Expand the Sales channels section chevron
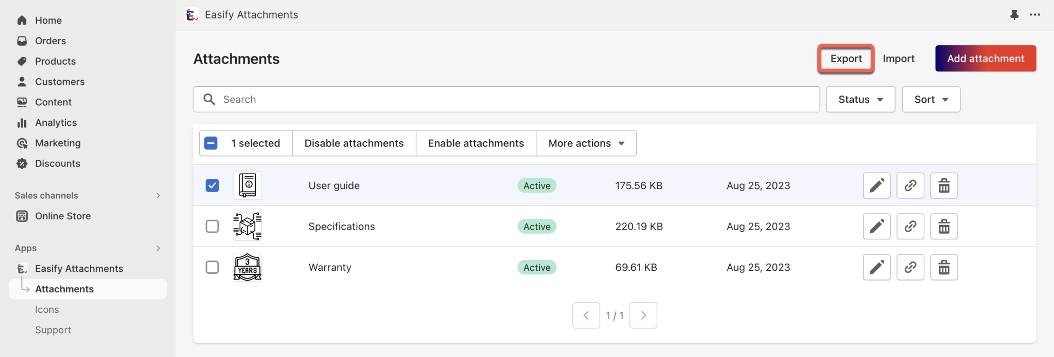 pos(158,196)
